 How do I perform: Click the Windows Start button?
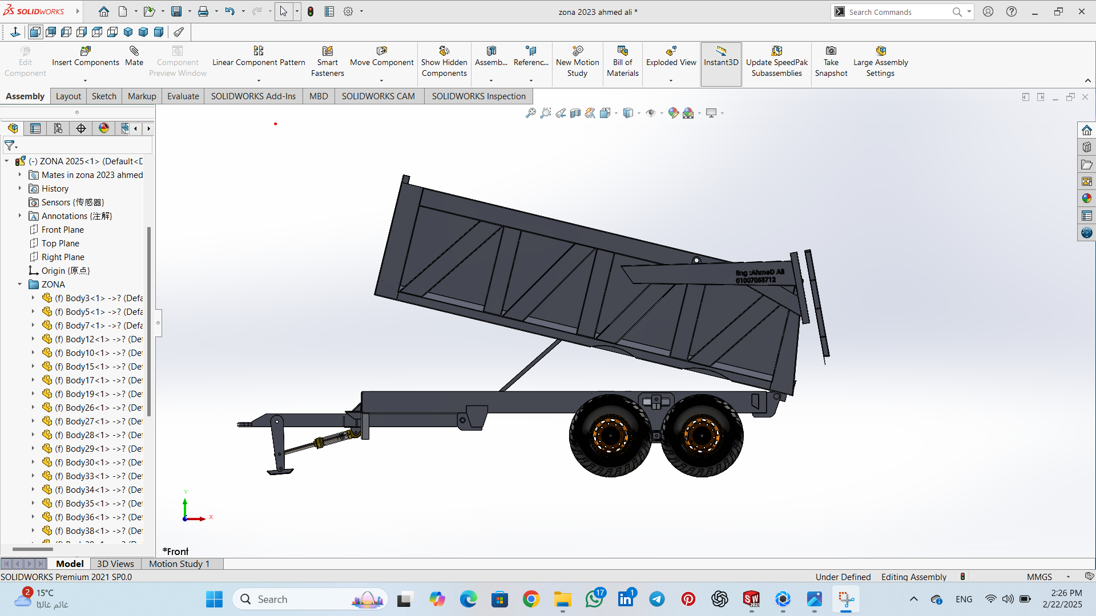coord(214,599)
